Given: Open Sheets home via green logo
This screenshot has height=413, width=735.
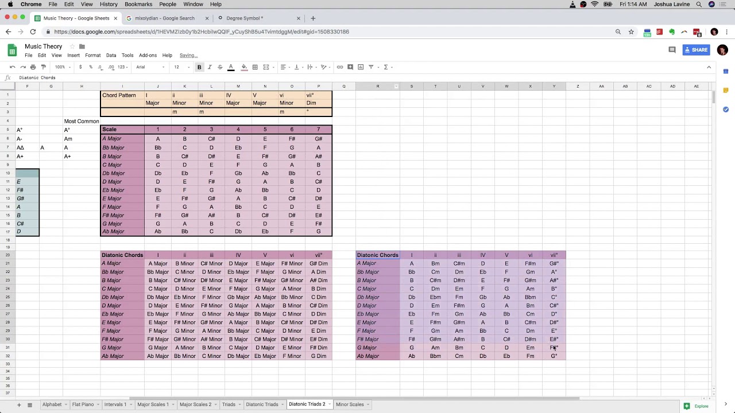Looking at the screenshot, I should pos(12,50).
